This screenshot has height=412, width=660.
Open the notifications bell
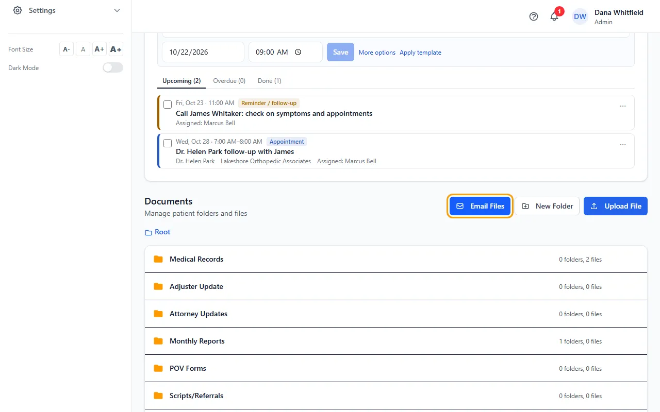click(554, 16)
